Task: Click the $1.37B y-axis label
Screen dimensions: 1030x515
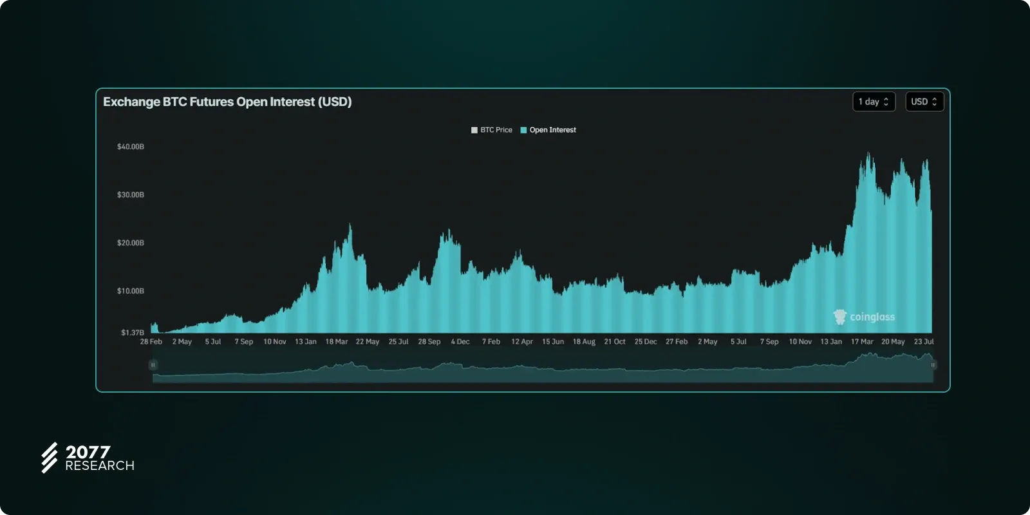Action: click(x=133, y=333)
